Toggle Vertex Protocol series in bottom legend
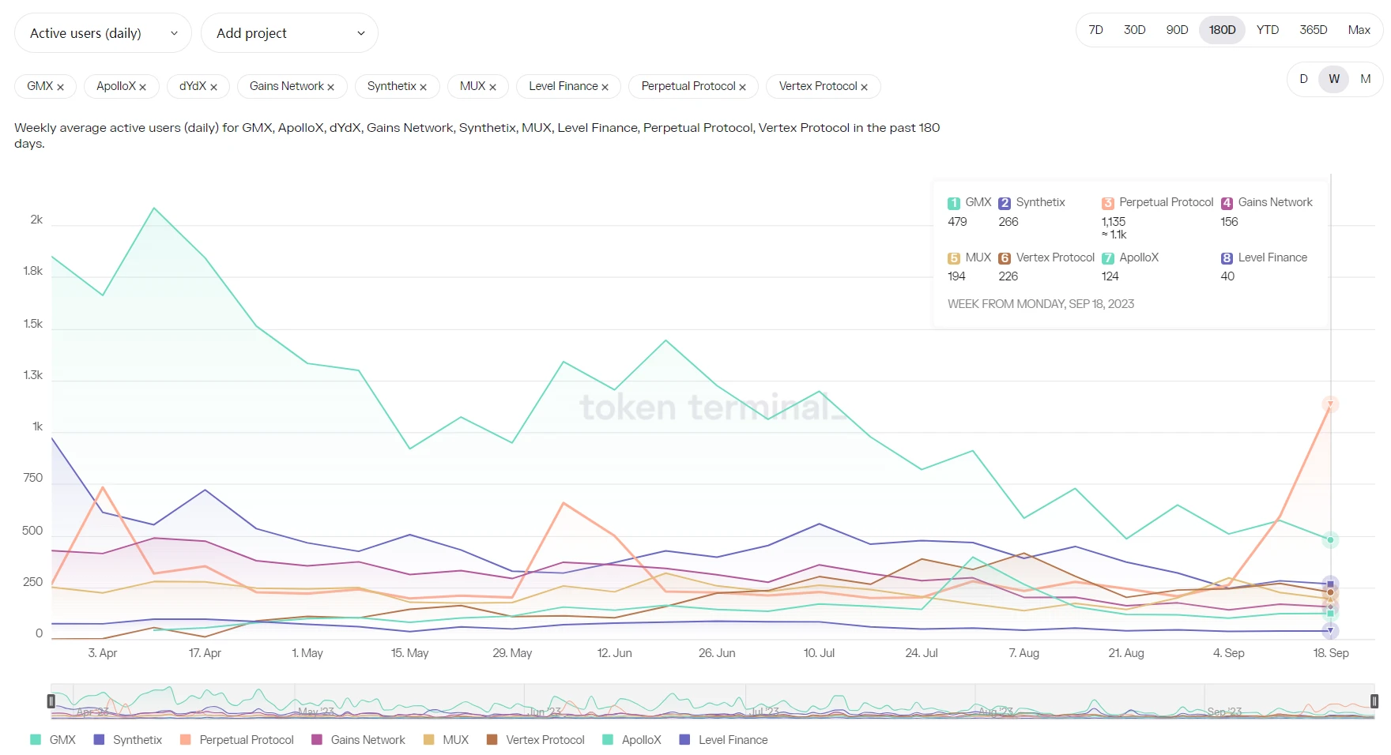This screenshot has width=1391, height=755. [x=536, y=740]
